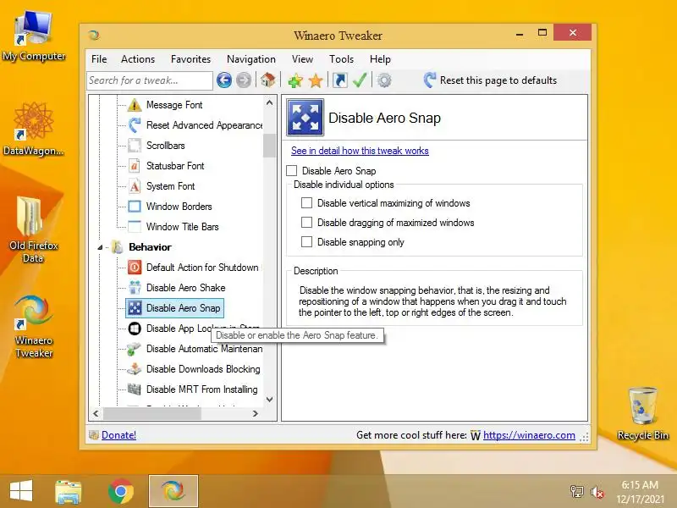This screenshot has width=677, height=508.
Task: Tick the Disable Aero Snap checkbox
Action: point(292,171)
